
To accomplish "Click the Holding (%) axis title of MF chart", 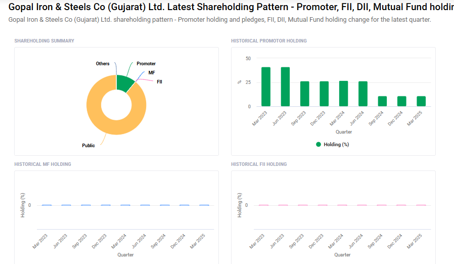I will click(23, 205).
